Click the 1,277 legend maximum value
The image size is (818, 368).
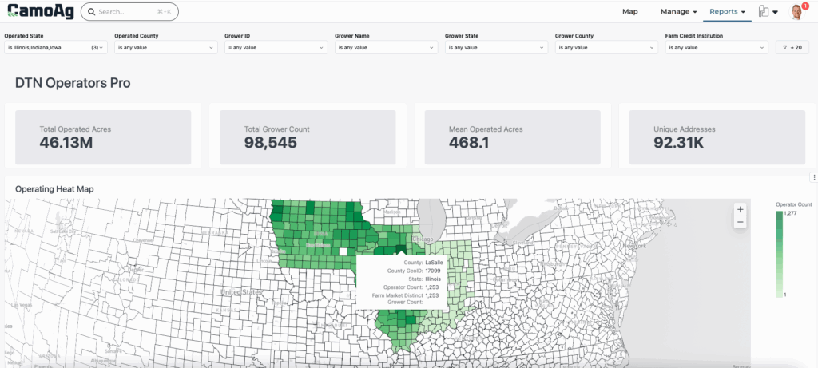pos(792,213)
